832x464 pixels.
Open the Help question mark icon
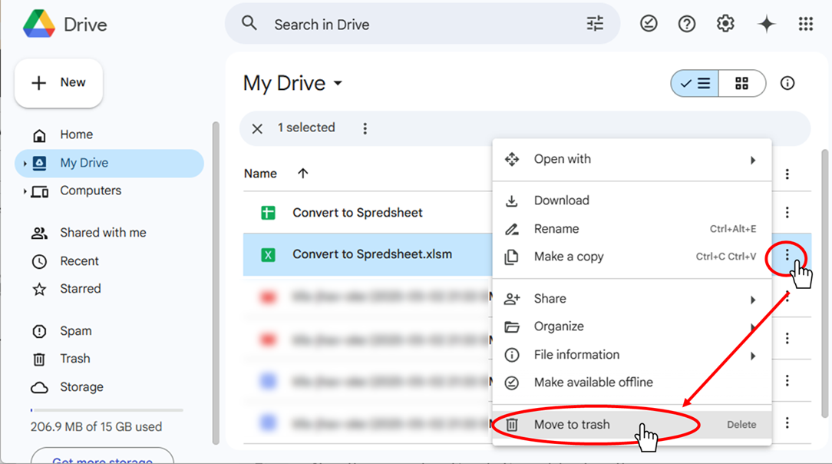[x=687, y=24]
